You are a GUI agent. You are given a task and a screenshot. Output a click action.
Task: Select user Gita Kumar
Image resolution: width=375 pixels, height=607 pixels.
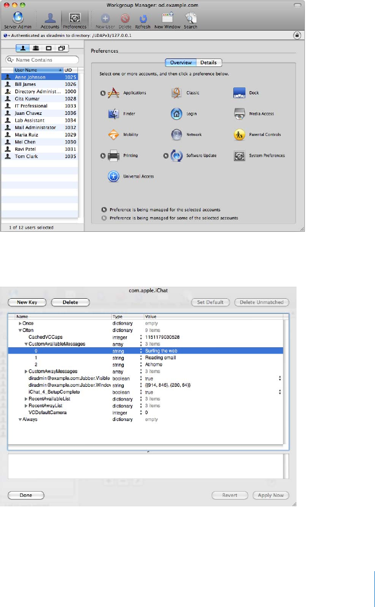click(x=40, y=99)
